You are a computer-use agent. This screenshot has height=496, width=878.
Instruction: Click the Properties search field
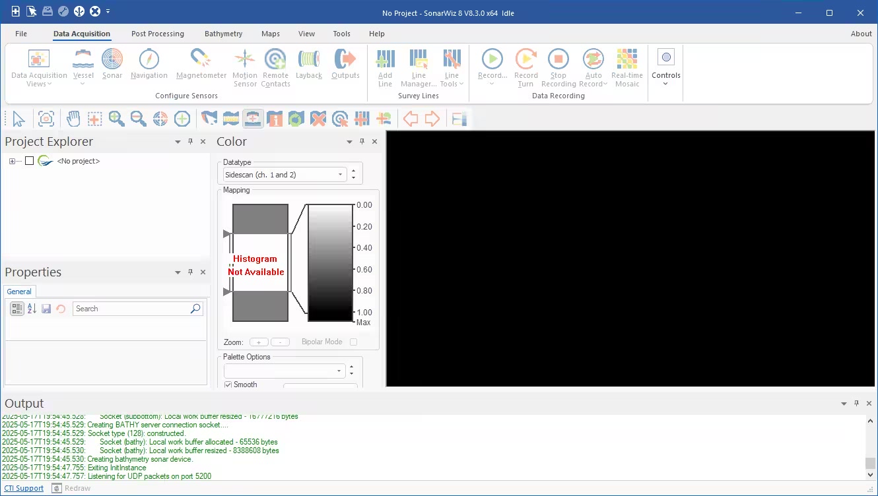(131, 309)
